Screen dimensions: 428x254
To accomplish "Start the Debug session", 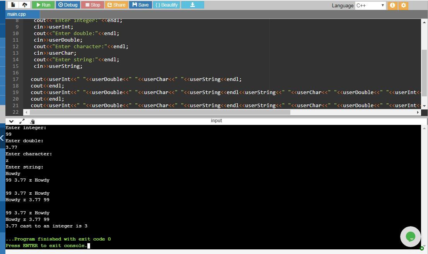I will click(68, 5).
